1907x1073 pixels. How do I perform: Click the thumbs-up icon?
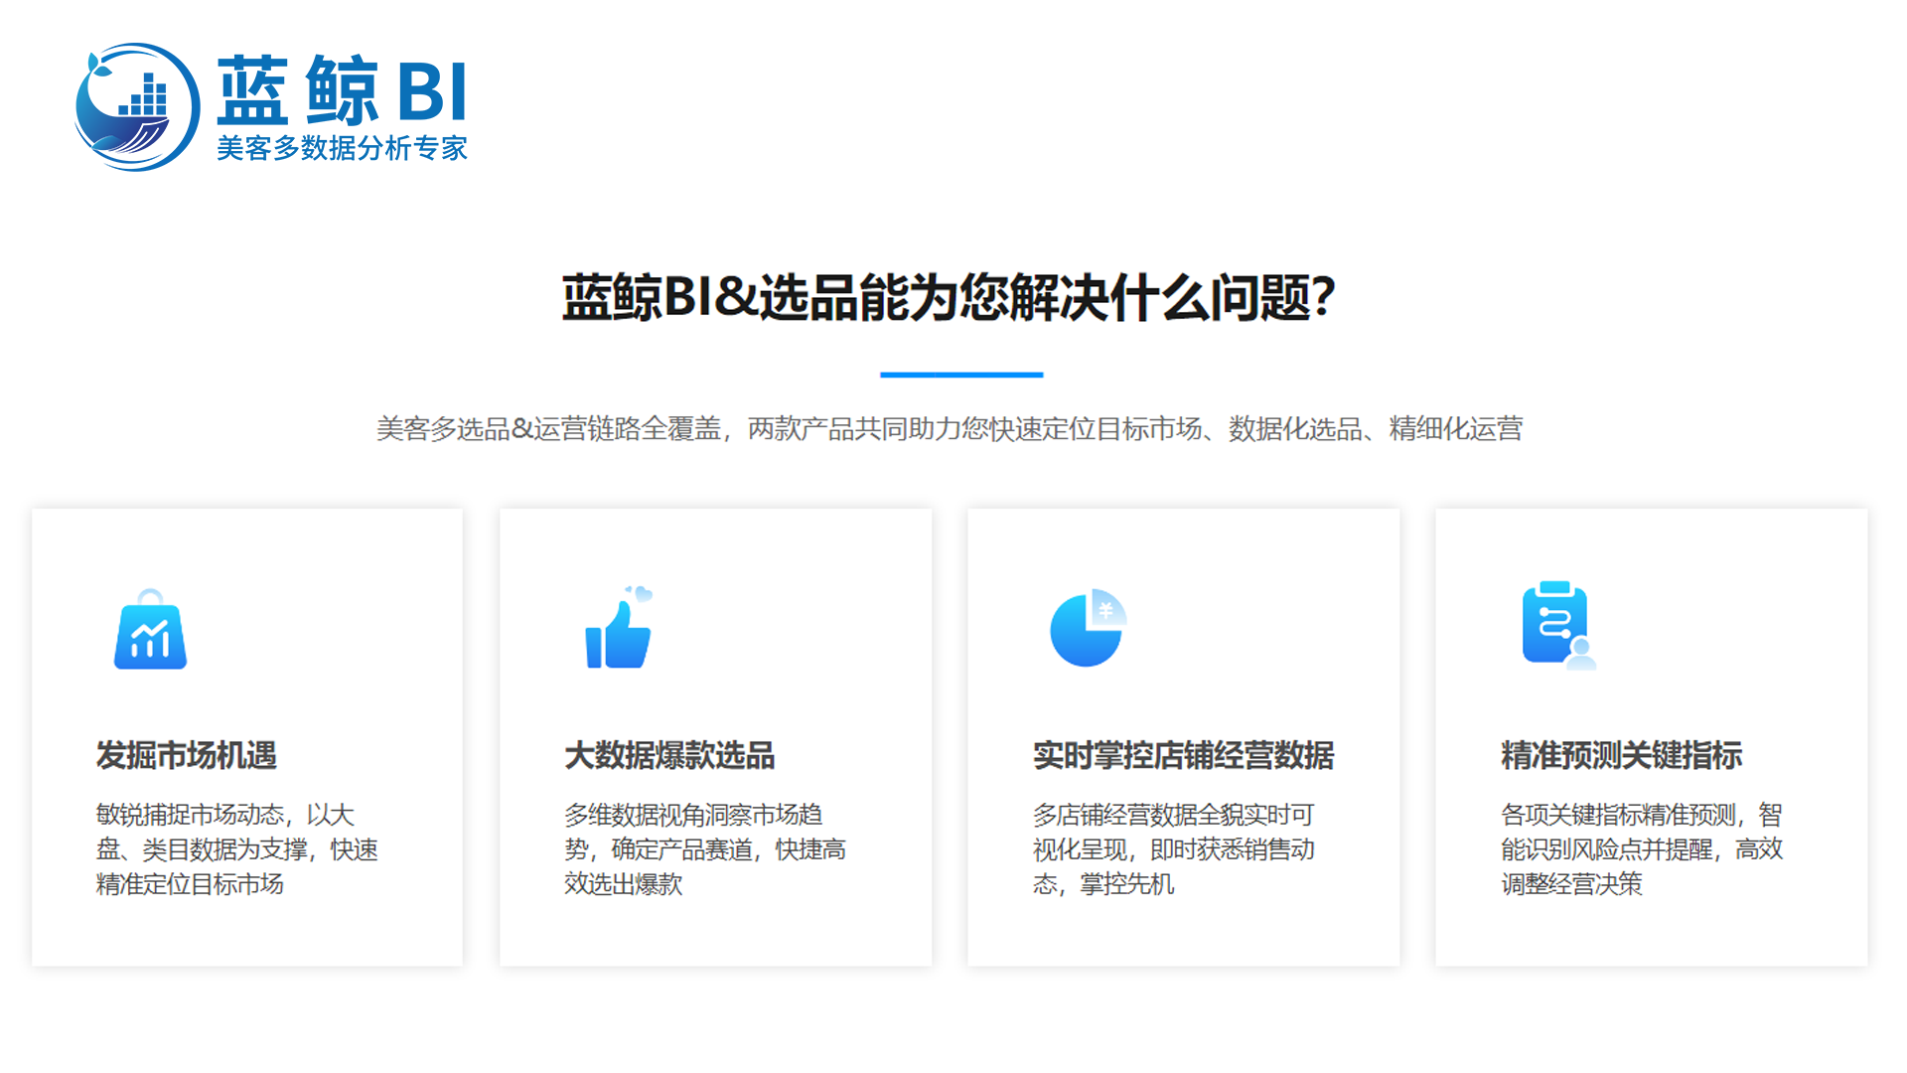click(619, 628)
